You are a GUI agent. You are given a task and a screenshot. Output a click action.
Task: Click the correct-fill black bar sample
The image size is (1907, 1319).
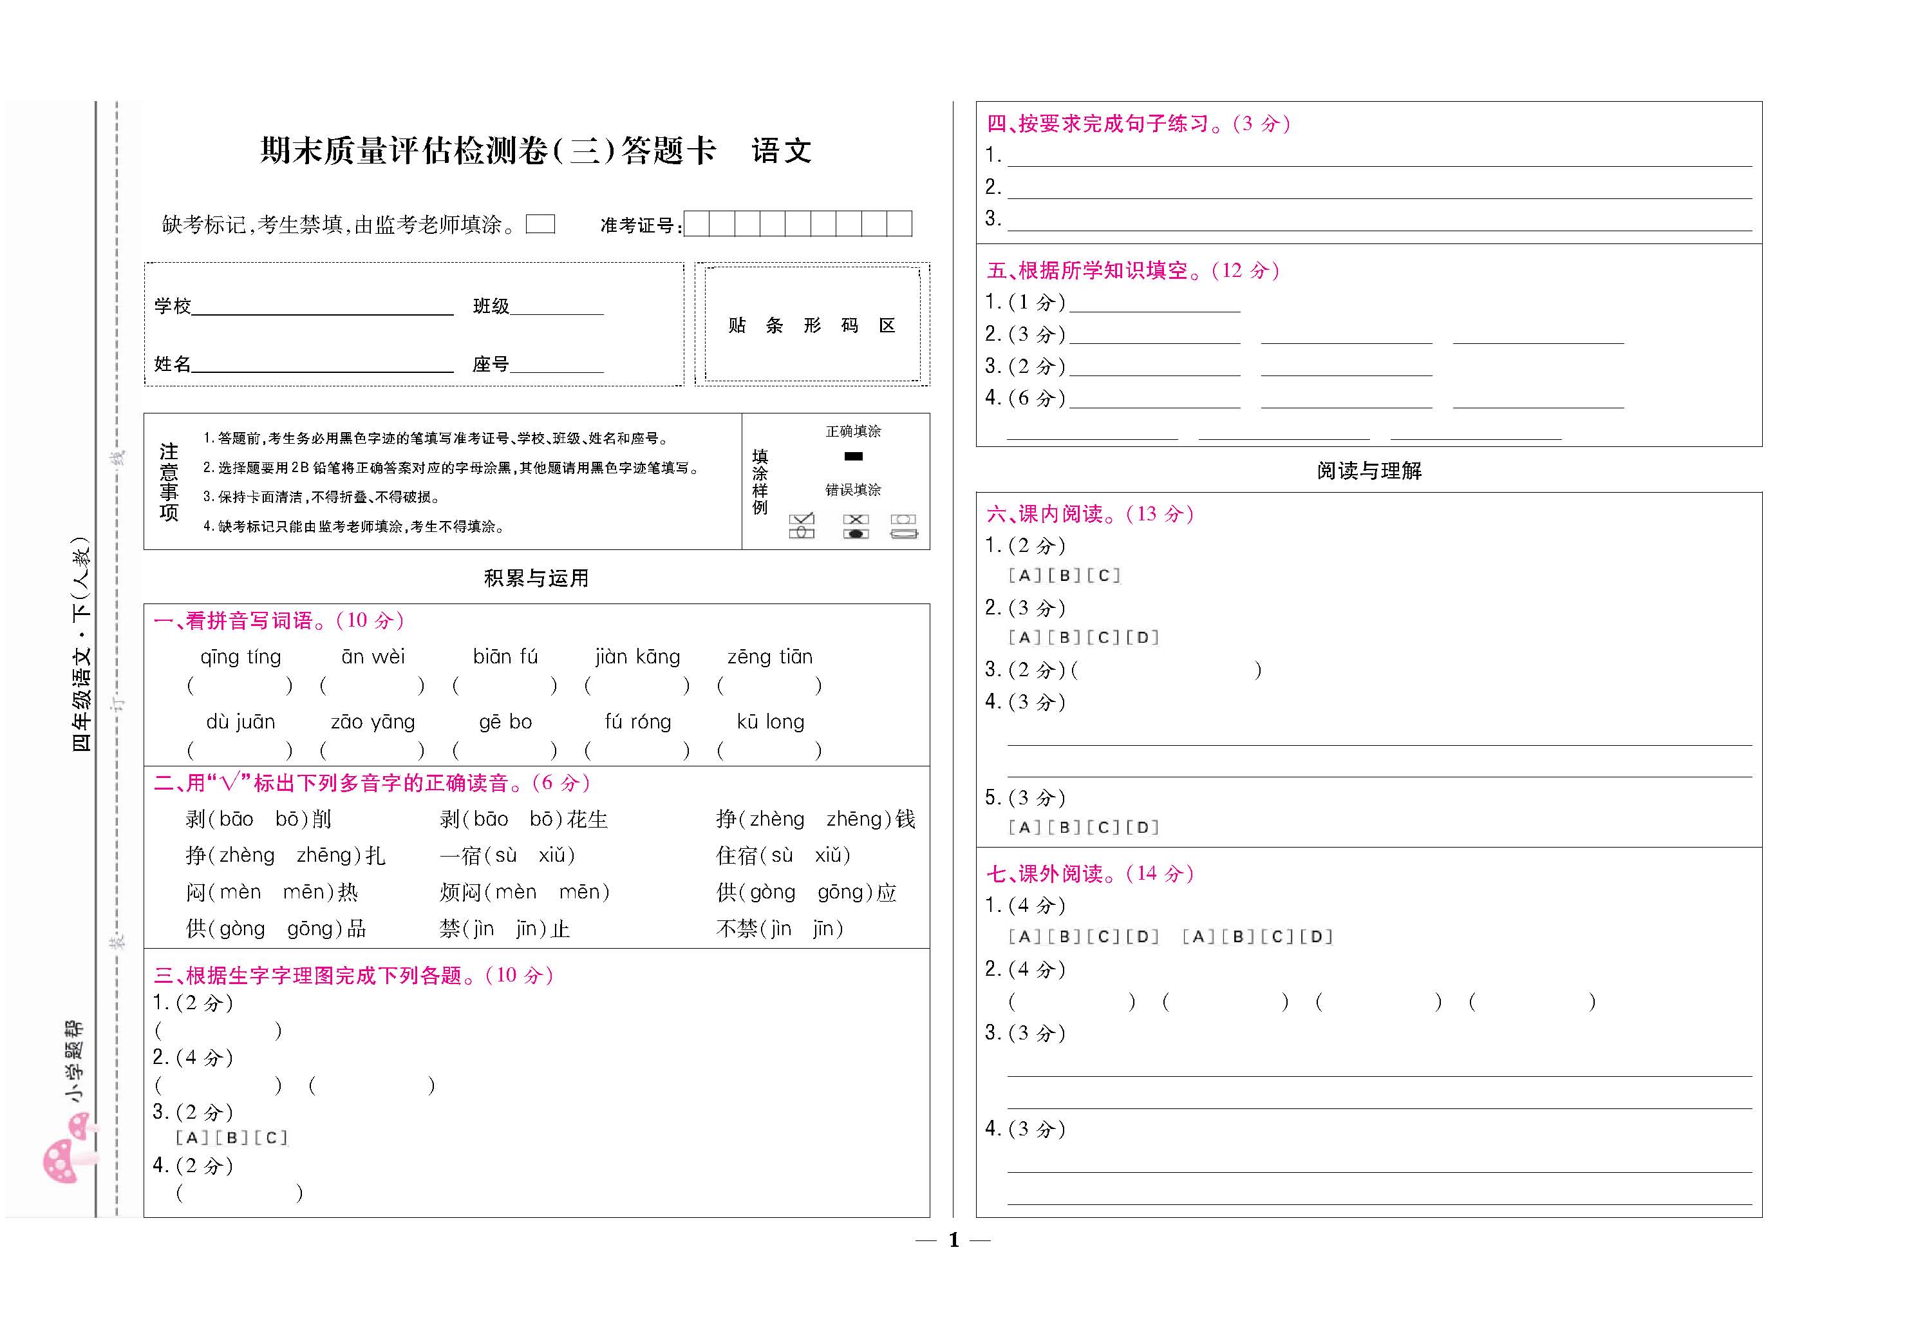click(853, 456)
